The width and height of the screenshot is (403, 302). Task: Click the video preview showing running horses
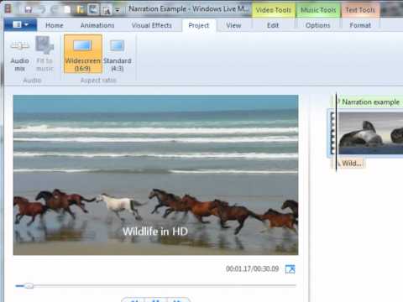[x=155, y=174]
